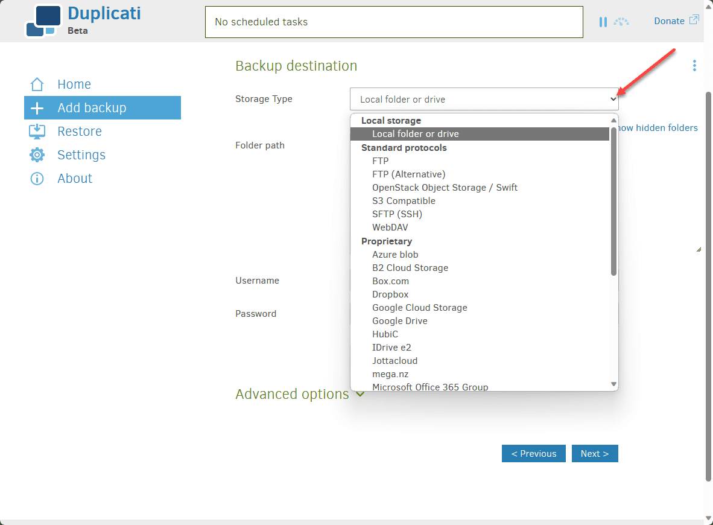
Task: Choose OpenStack Object Storage / Swift
Action: click(480, 188)
